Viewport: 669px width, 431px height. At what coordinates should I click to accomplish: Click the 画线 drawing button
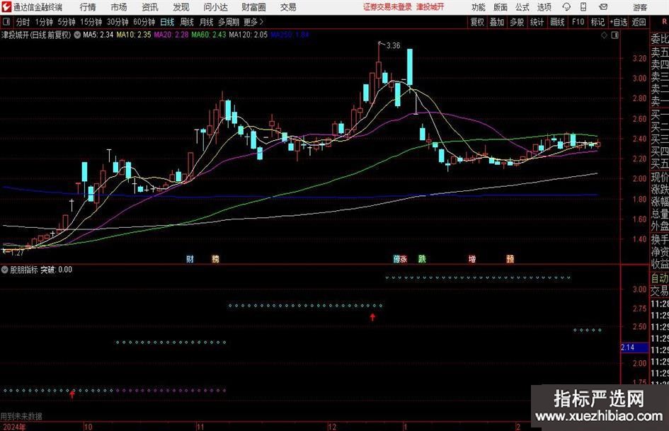click(x=557, y=22)
